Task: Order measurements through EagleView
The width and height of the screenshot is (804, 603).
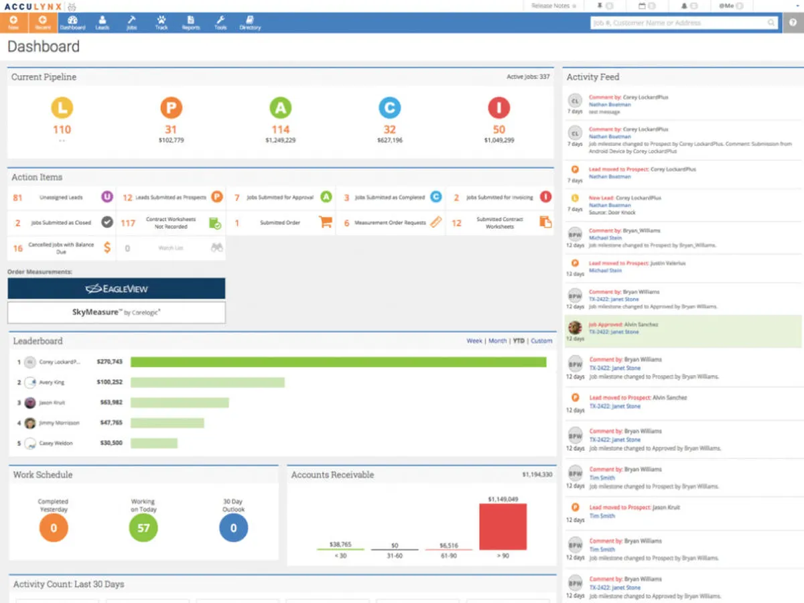Action: 117,288
